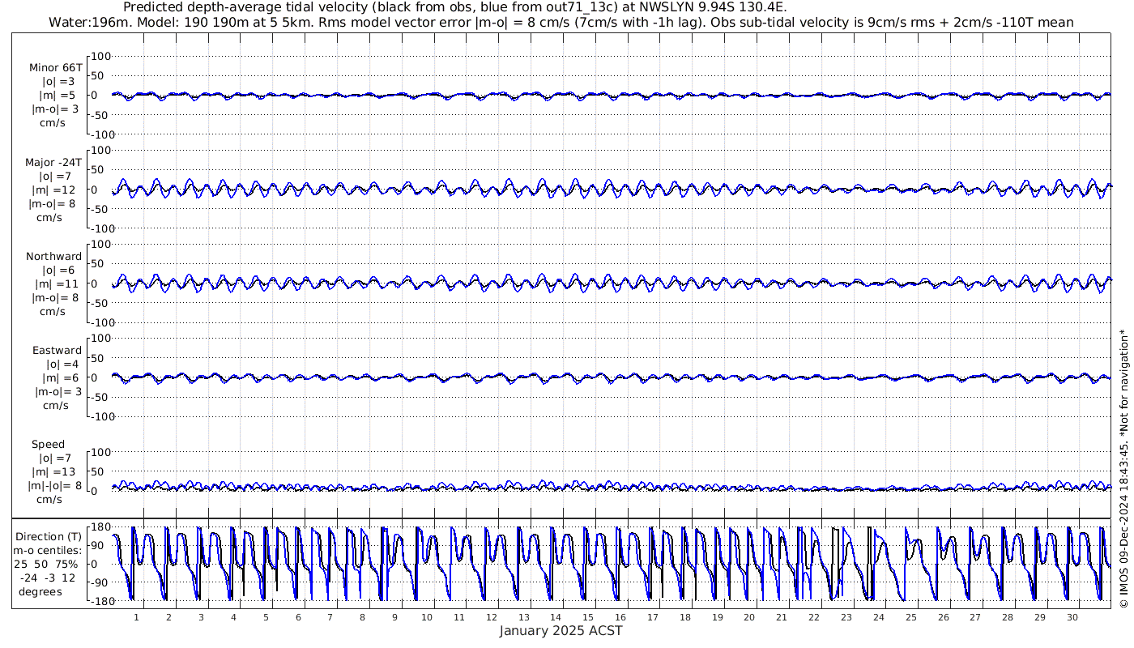Screen dimensions: 1134x648
Task: Click the '100' tick of the Minor panel
Action: coord(100,57)
